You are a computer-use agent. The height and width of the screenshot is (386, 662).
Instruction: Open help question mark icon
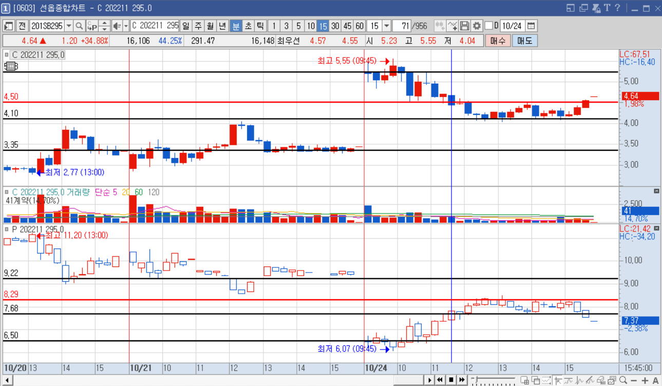617,8
